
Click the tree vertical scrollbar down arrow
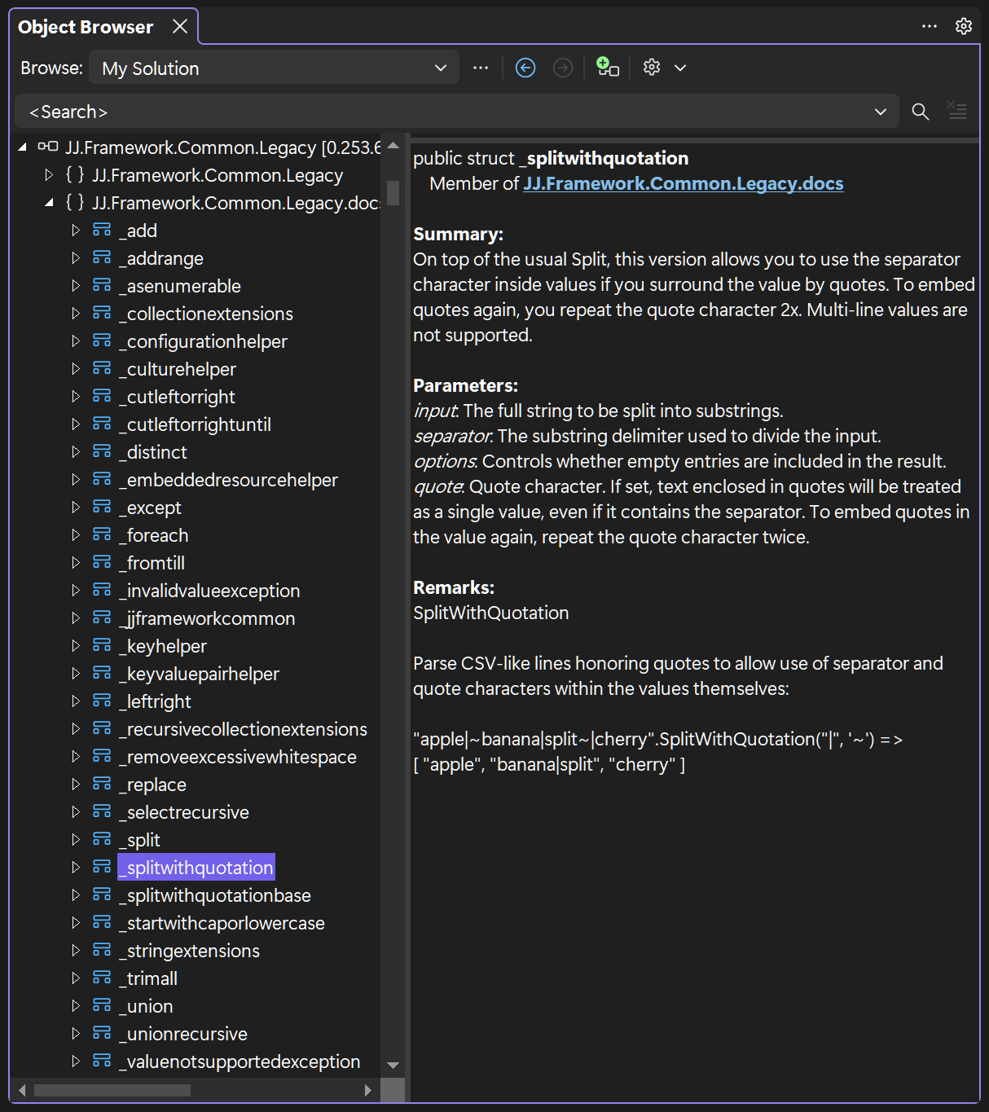[x=393, y=1065]
